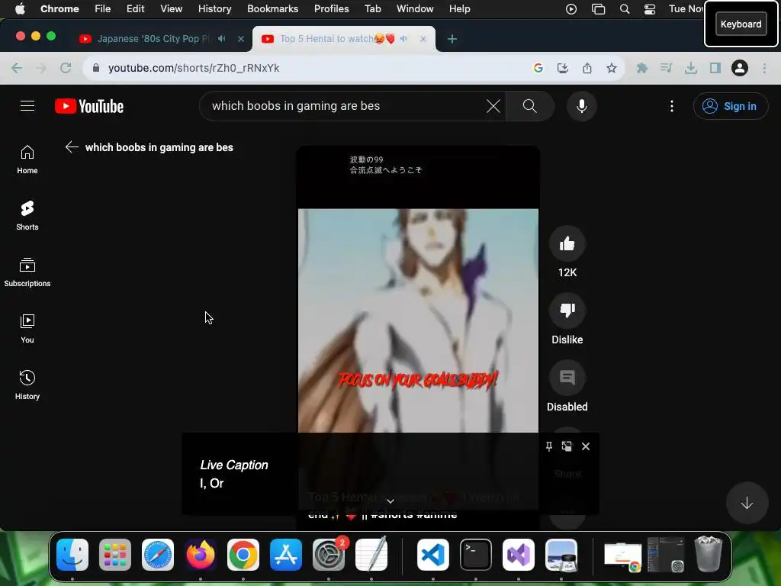The width and height of the screenshot is (781, 586).
Task: Open Finder from the Dock
Action: (72, 555)
